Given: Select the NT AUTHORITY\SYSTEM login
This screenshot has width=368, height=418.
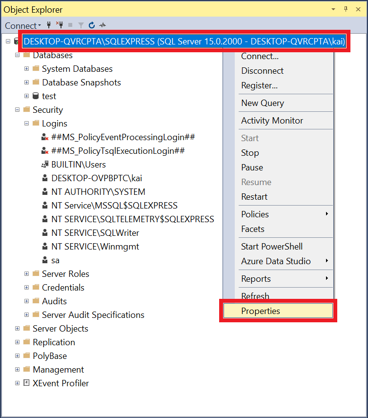Looking at the screenshot, I should click(x=98, y=192).
